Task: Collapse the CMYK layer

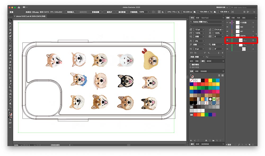Action: point(234,36)
